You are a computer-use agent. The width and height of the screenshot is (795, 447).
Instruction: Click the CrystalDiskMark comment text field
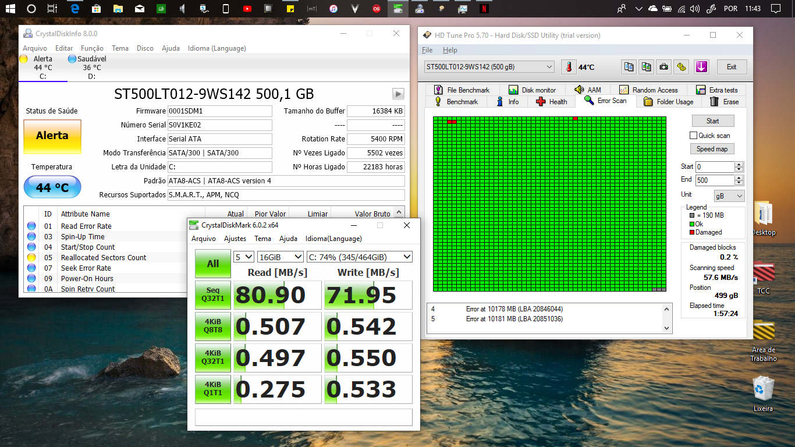click(304, 417)
